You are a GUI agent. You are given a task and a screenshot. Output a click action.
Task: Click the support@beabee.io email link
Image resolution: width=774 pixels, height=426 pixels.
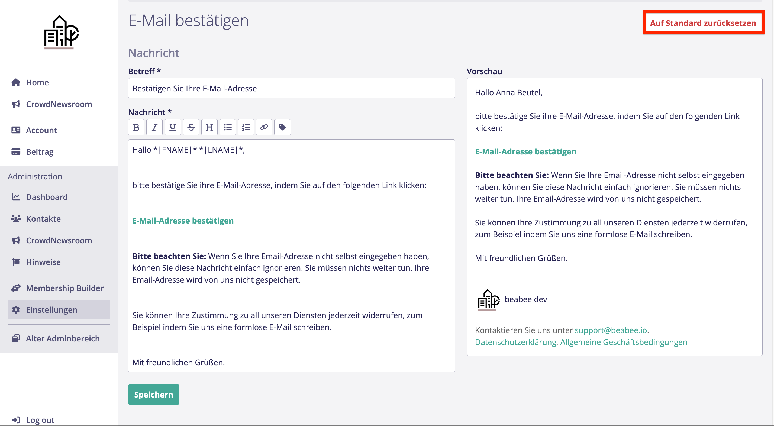click(x=611, y=330)
